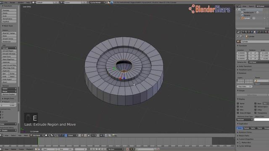Open the Window menu
The width and height of the screenshot is (269, 151).
tap(21, 3)
